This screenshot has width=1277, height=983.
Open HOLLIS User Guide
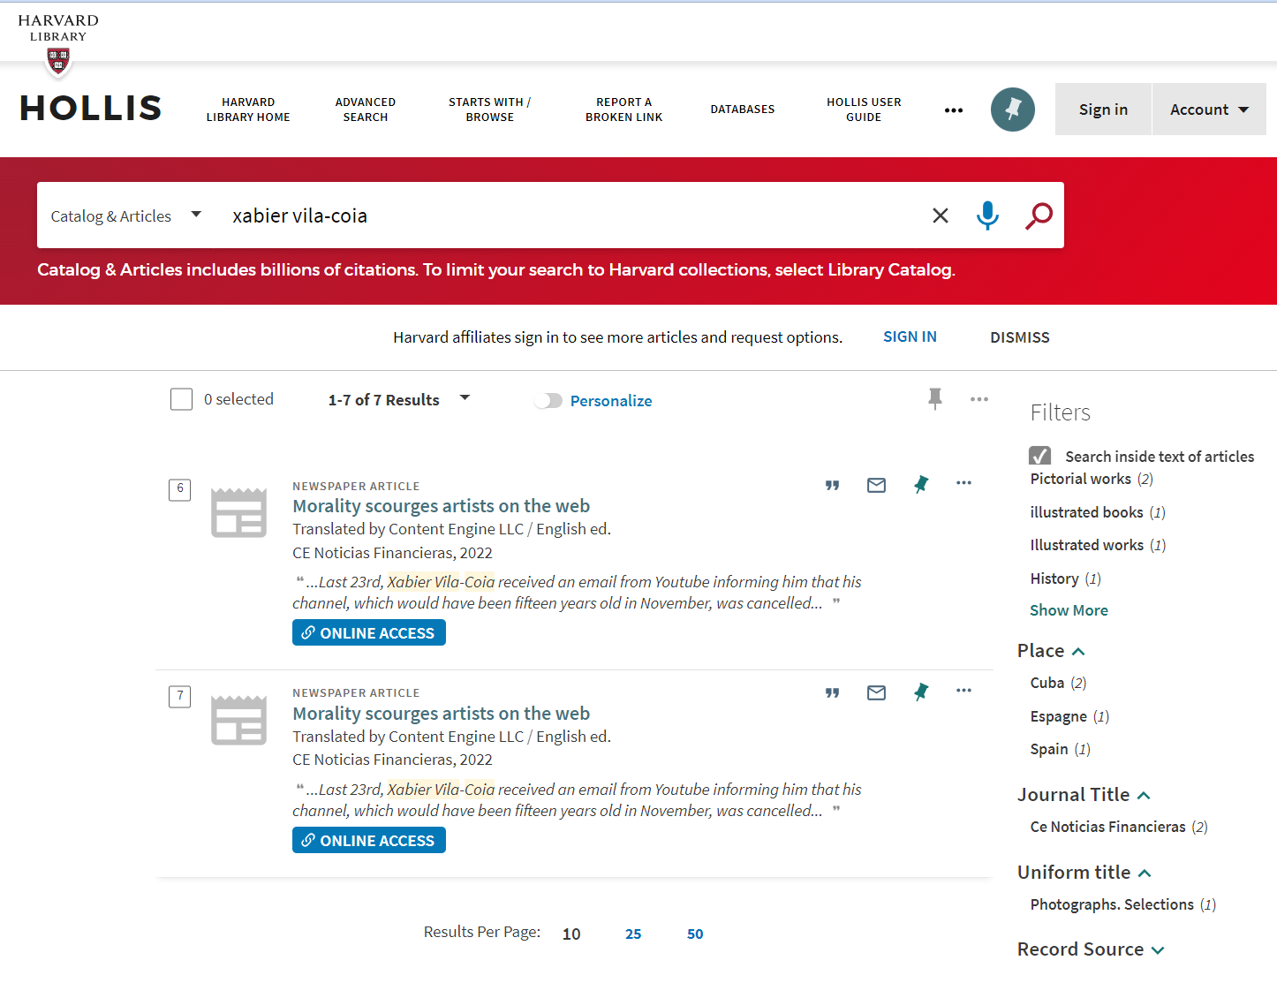point(864,110)
